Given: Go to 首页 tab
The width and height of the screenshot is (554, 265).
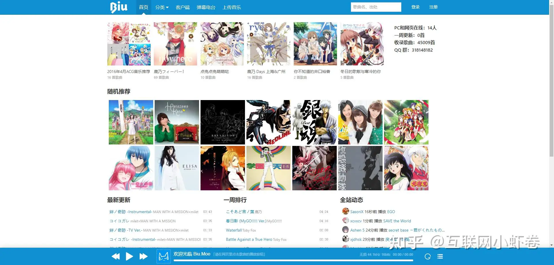Looking at the screenshot, I should [x=143, y=7].
